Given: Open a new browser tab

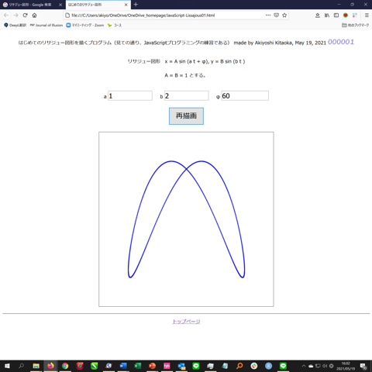Looking at the screenshot, I should 136,5.
